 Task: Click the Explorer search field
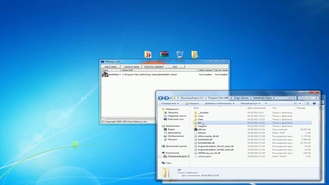308,98
